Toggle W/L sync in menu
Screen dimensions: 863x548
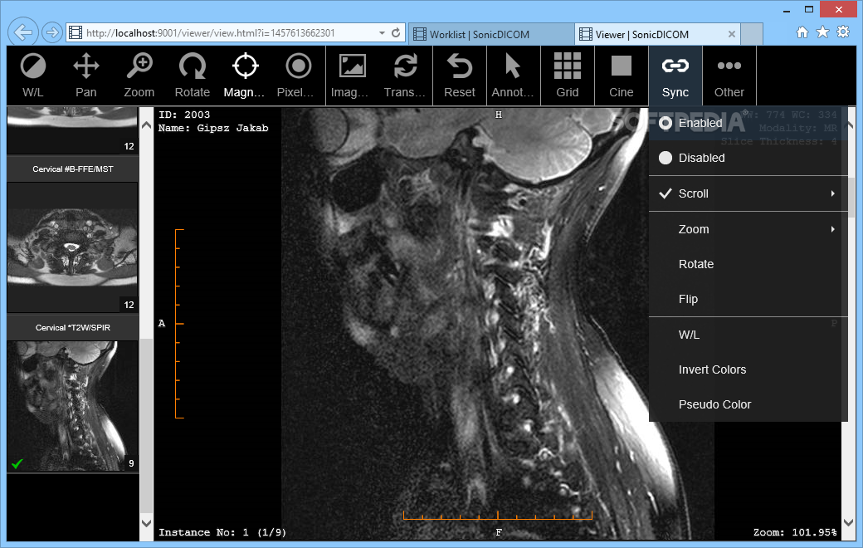coord(748,335)
